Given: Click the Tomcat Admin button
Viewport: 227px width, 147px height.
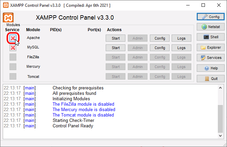Looking at the screenshot, I should pos(138,77).
